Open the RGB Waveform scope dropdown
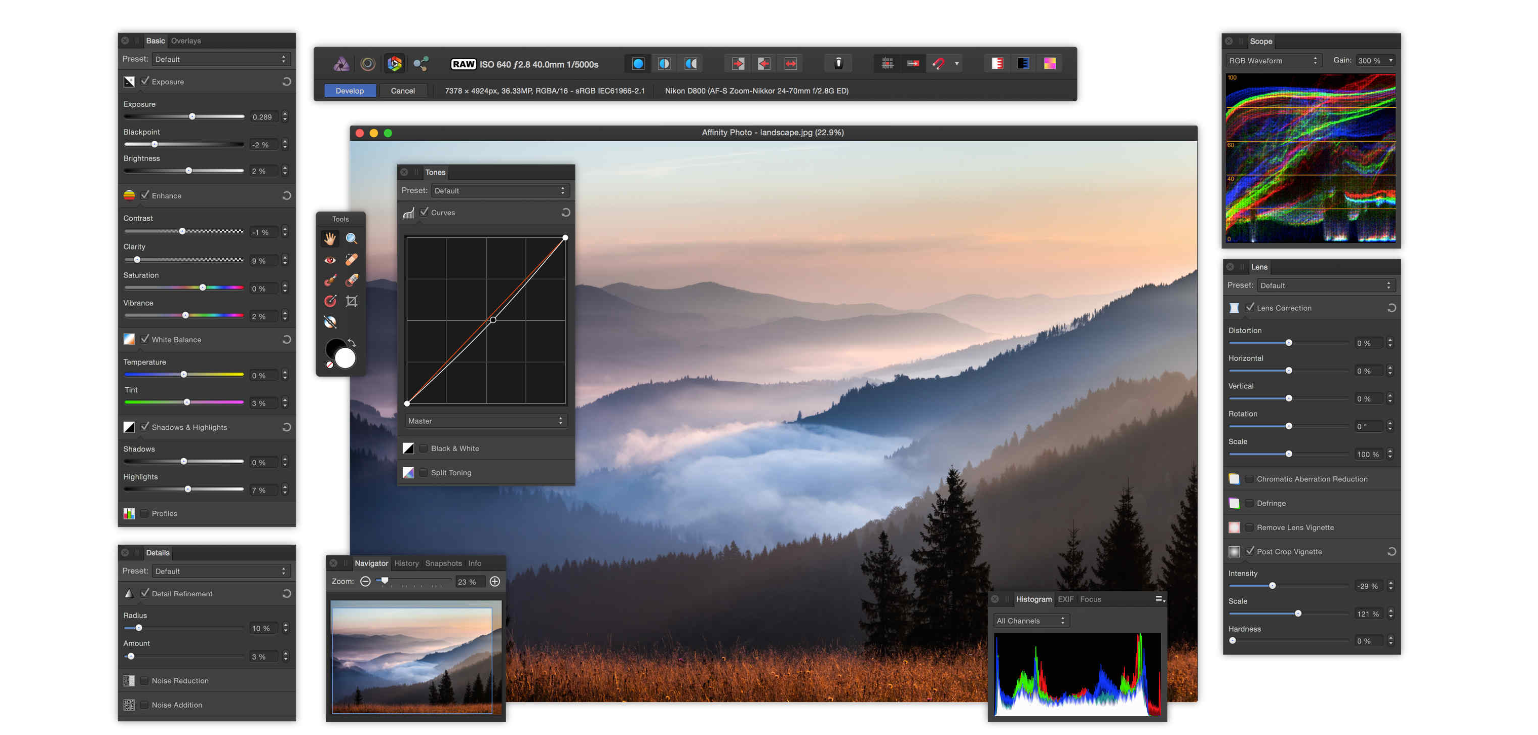The height and width of the screenshot is (735, 1538). pos(1273,61)
